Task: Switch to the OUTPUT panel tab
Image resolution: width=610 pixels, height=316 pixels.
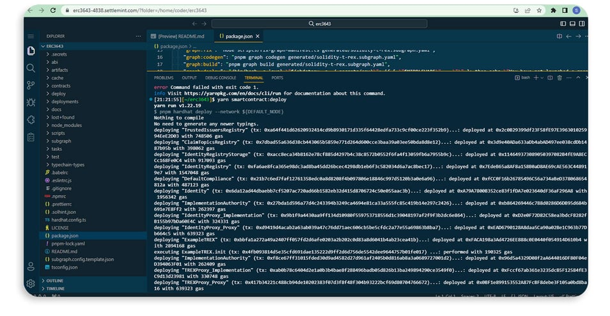Action: (189, 78)
